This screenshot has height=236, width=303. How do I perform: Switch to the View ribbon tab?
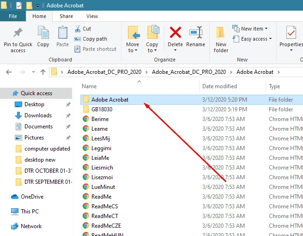pyautogui.click(x=92, y=16)
